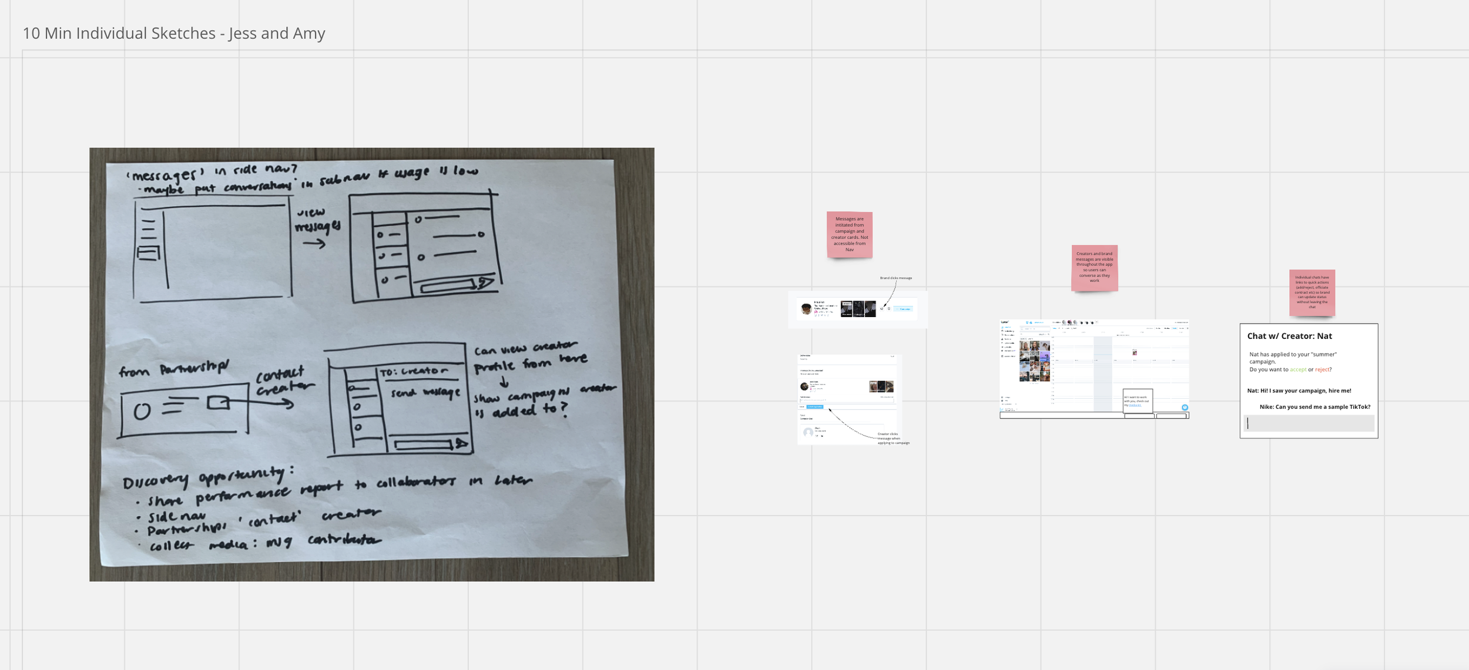1469x670 pixels.
Task: Click the 'Creator clicks message when applying' annotation
Action: [893, 438]
